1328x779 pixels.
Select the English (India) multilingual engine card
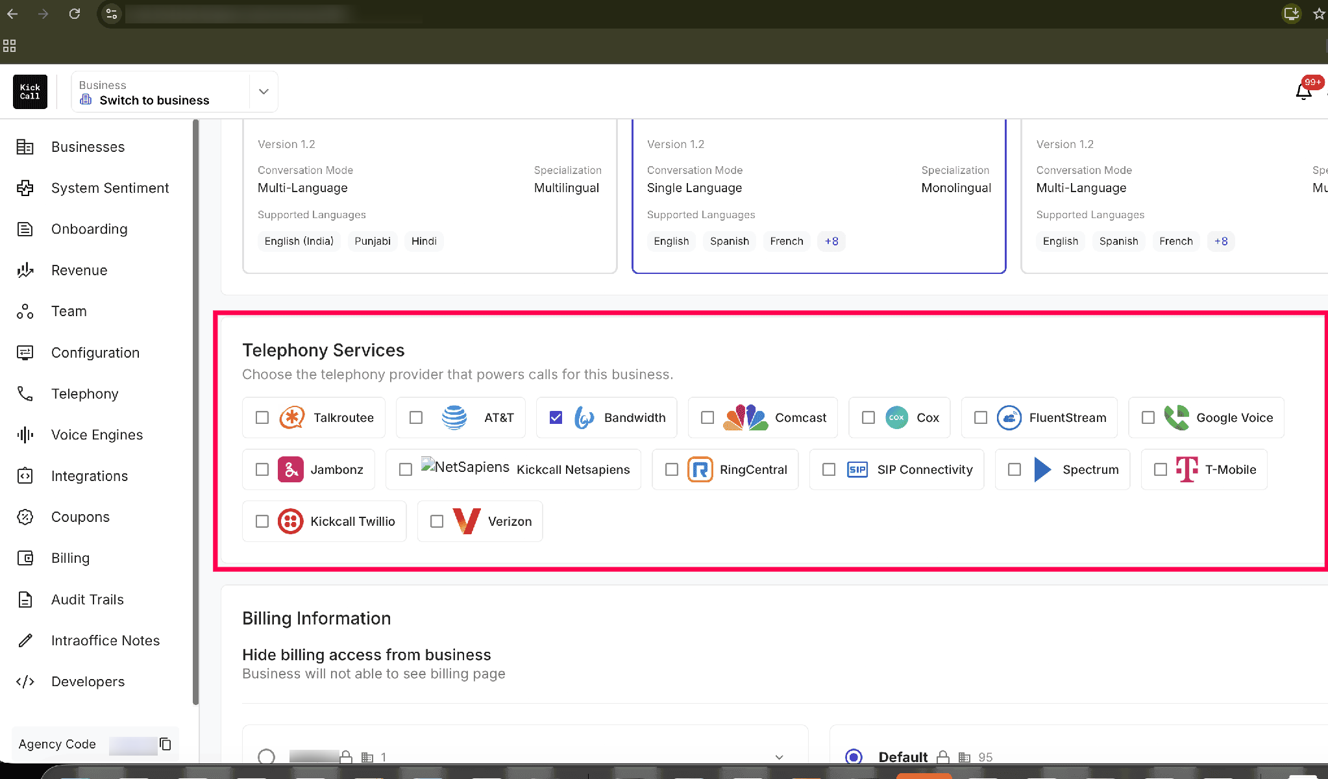pyautogui.click(x=430, y=195)
